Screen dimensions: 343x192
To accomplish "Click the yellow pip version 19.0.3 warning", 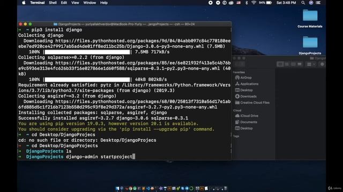I will coord(108,124).
